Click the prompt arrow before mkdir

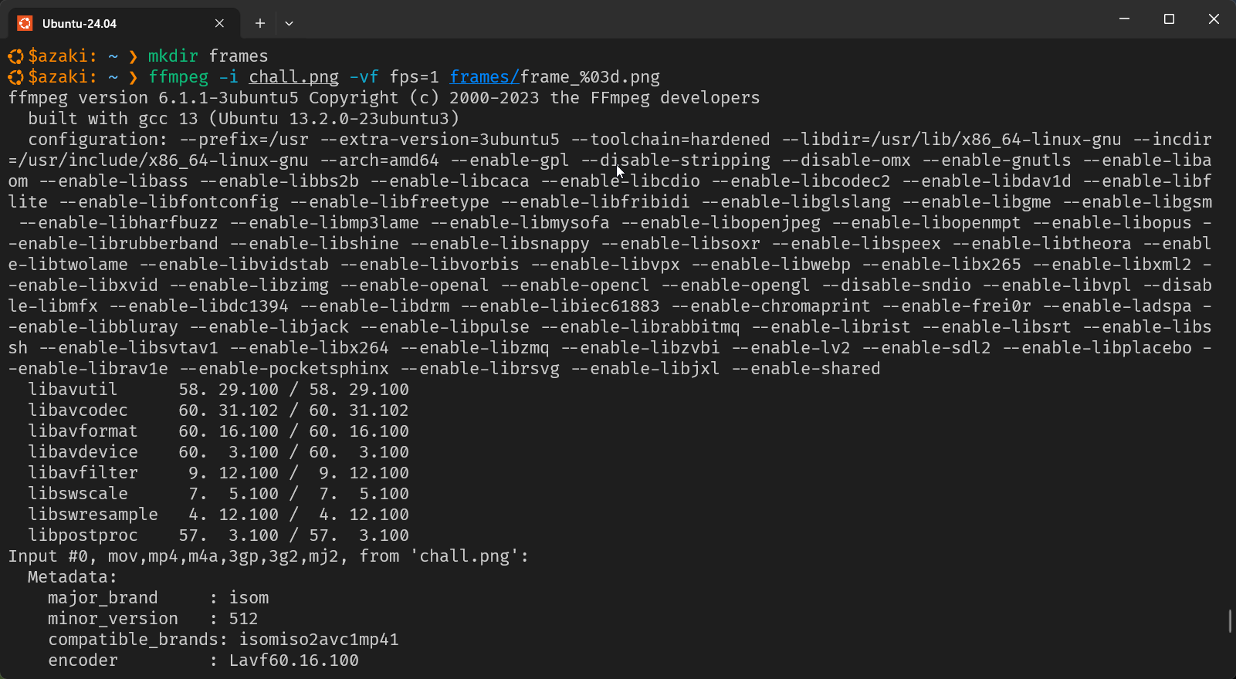(x=133, y=56)
